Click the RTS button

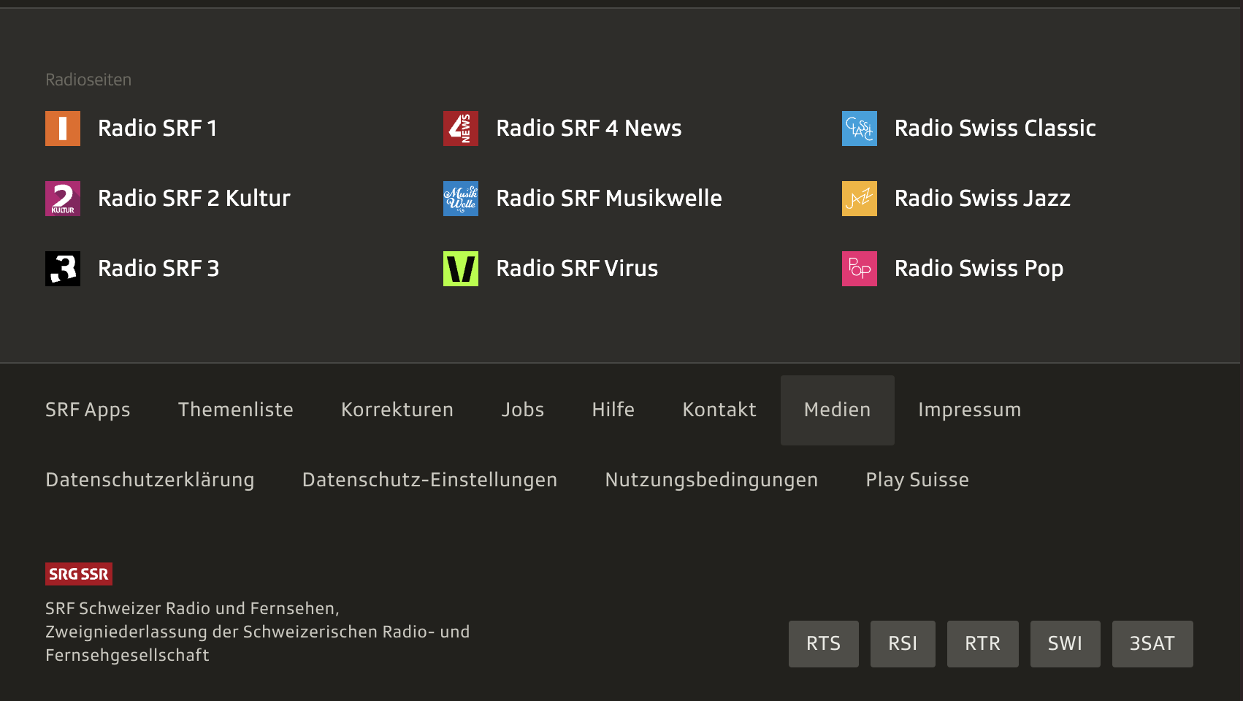coord(824,644)
